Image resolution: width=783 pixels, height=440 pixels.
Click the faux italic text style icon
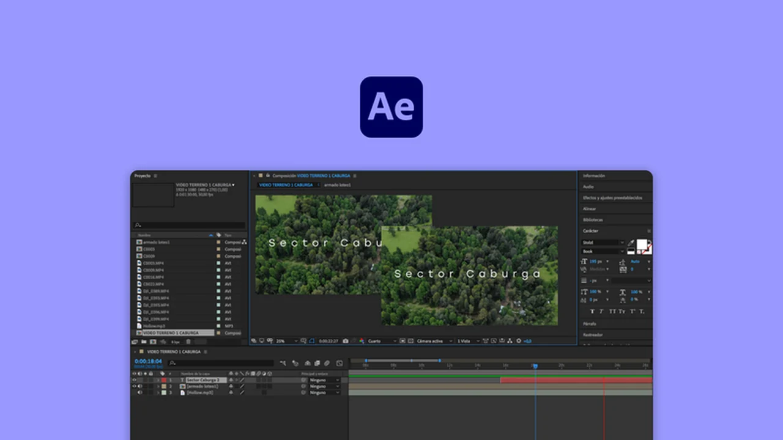point(601,311)
